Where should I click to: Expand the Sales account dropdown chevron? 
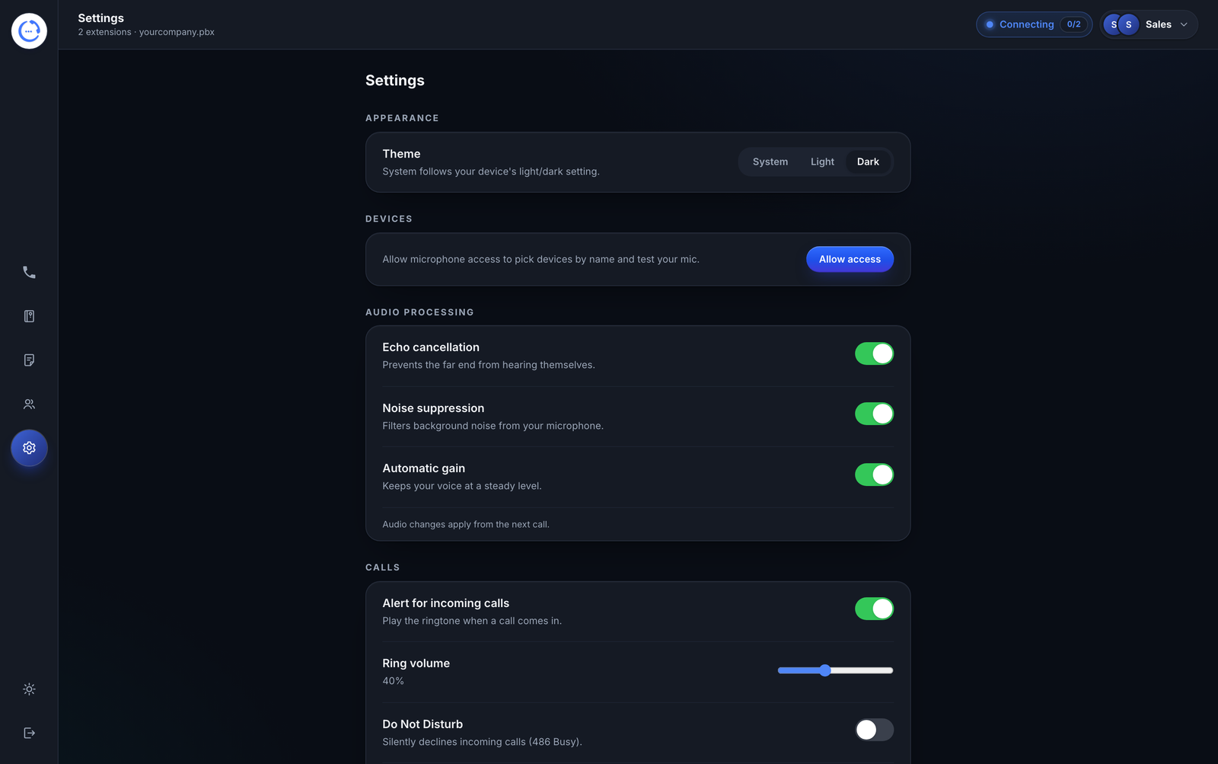(x=1184, y=24)
